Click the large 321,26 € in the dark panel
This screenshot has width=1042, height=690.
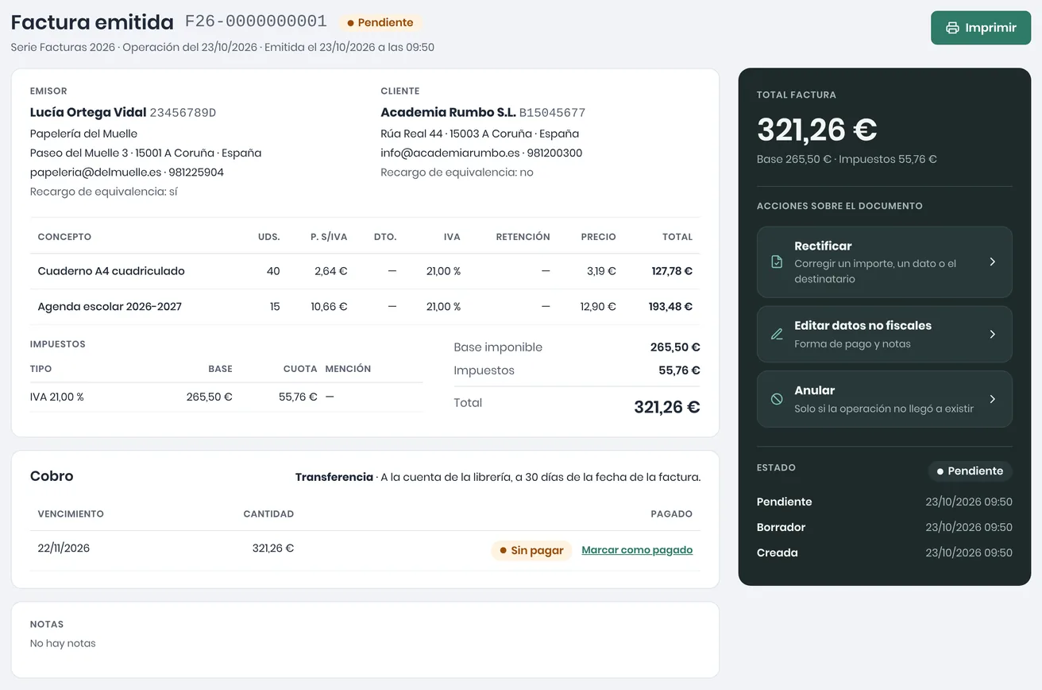point(816,130)
